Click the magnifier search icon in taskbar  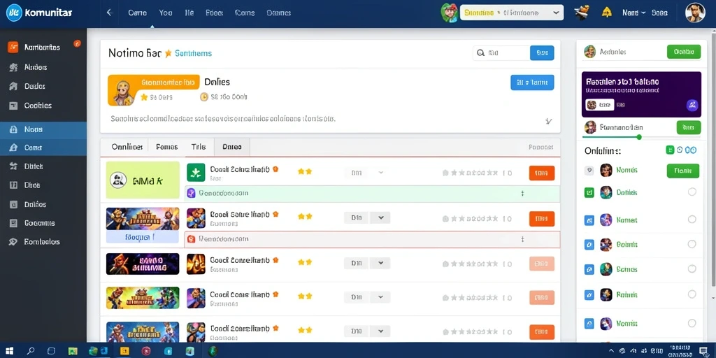pos(31,351)
